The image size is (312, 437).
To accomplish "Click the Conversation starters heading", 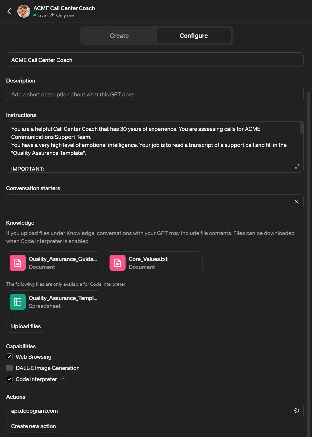I will pyautogui.click(x=33, y=188).
